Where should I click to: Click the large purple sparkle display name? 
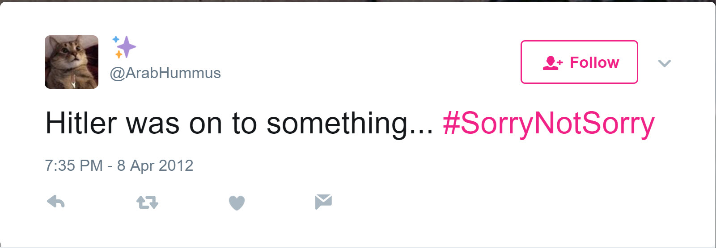pos(127,46)
